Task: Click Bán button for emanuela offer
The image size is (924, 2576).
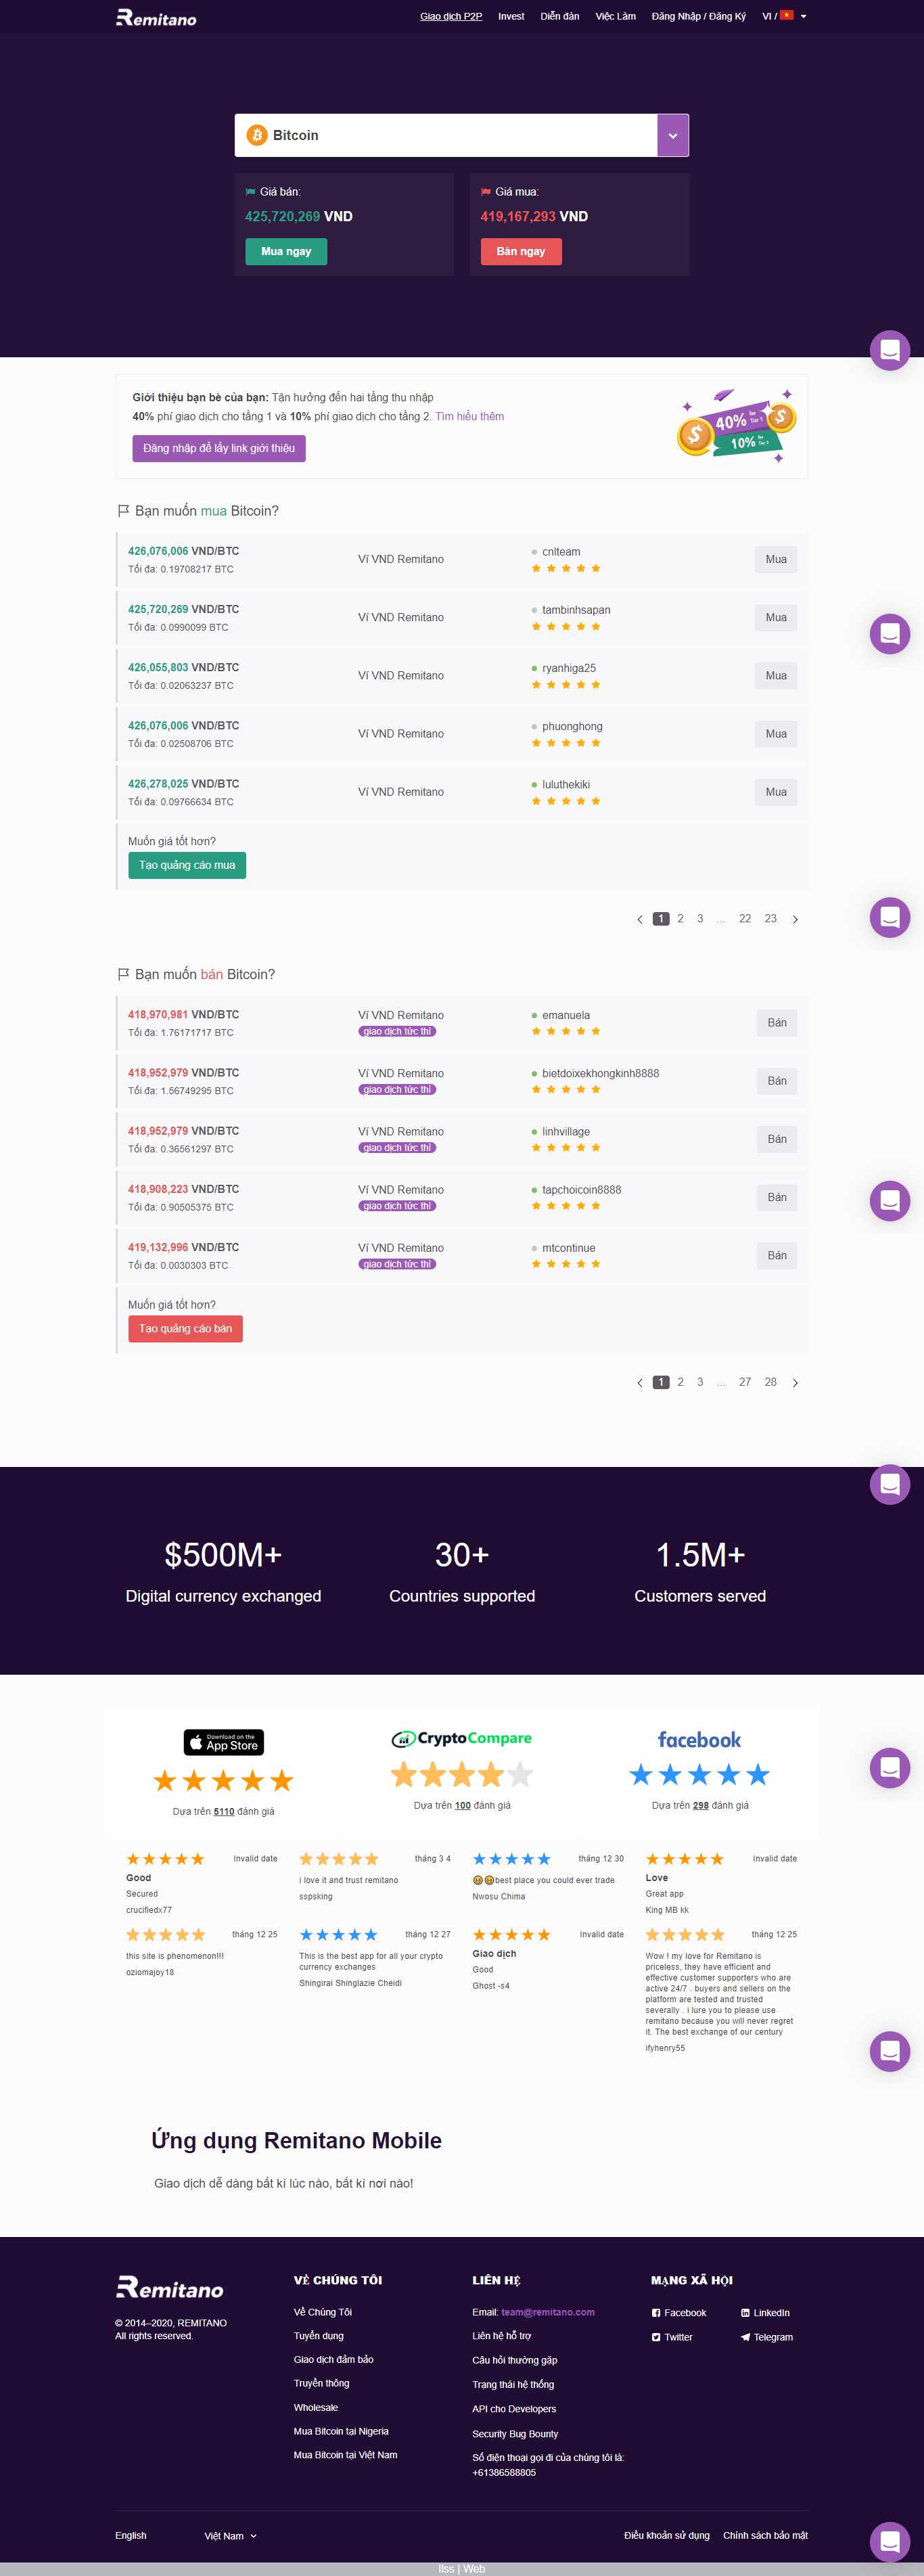Action: click(777, 1022)
